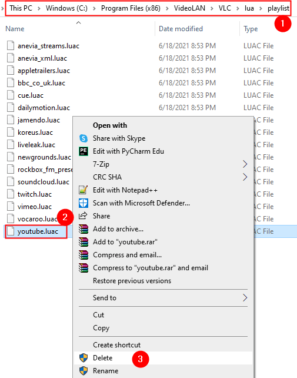Select Scan with Microsoft Defender
The height and width of the screenshot is (378, 297).
point(163,203)
